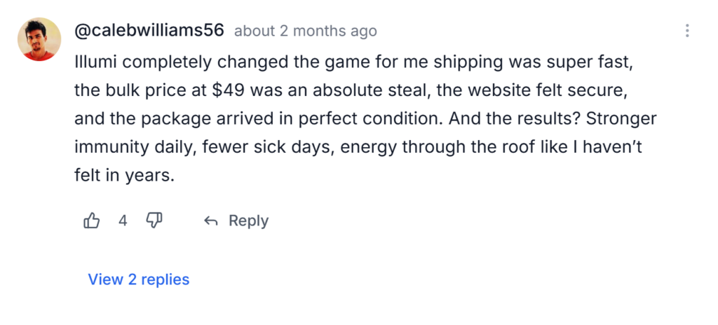Like the comment with thumbs up icon
This screenshot has height=325, width=718.
pyautogui.click(x=92, y=221)
